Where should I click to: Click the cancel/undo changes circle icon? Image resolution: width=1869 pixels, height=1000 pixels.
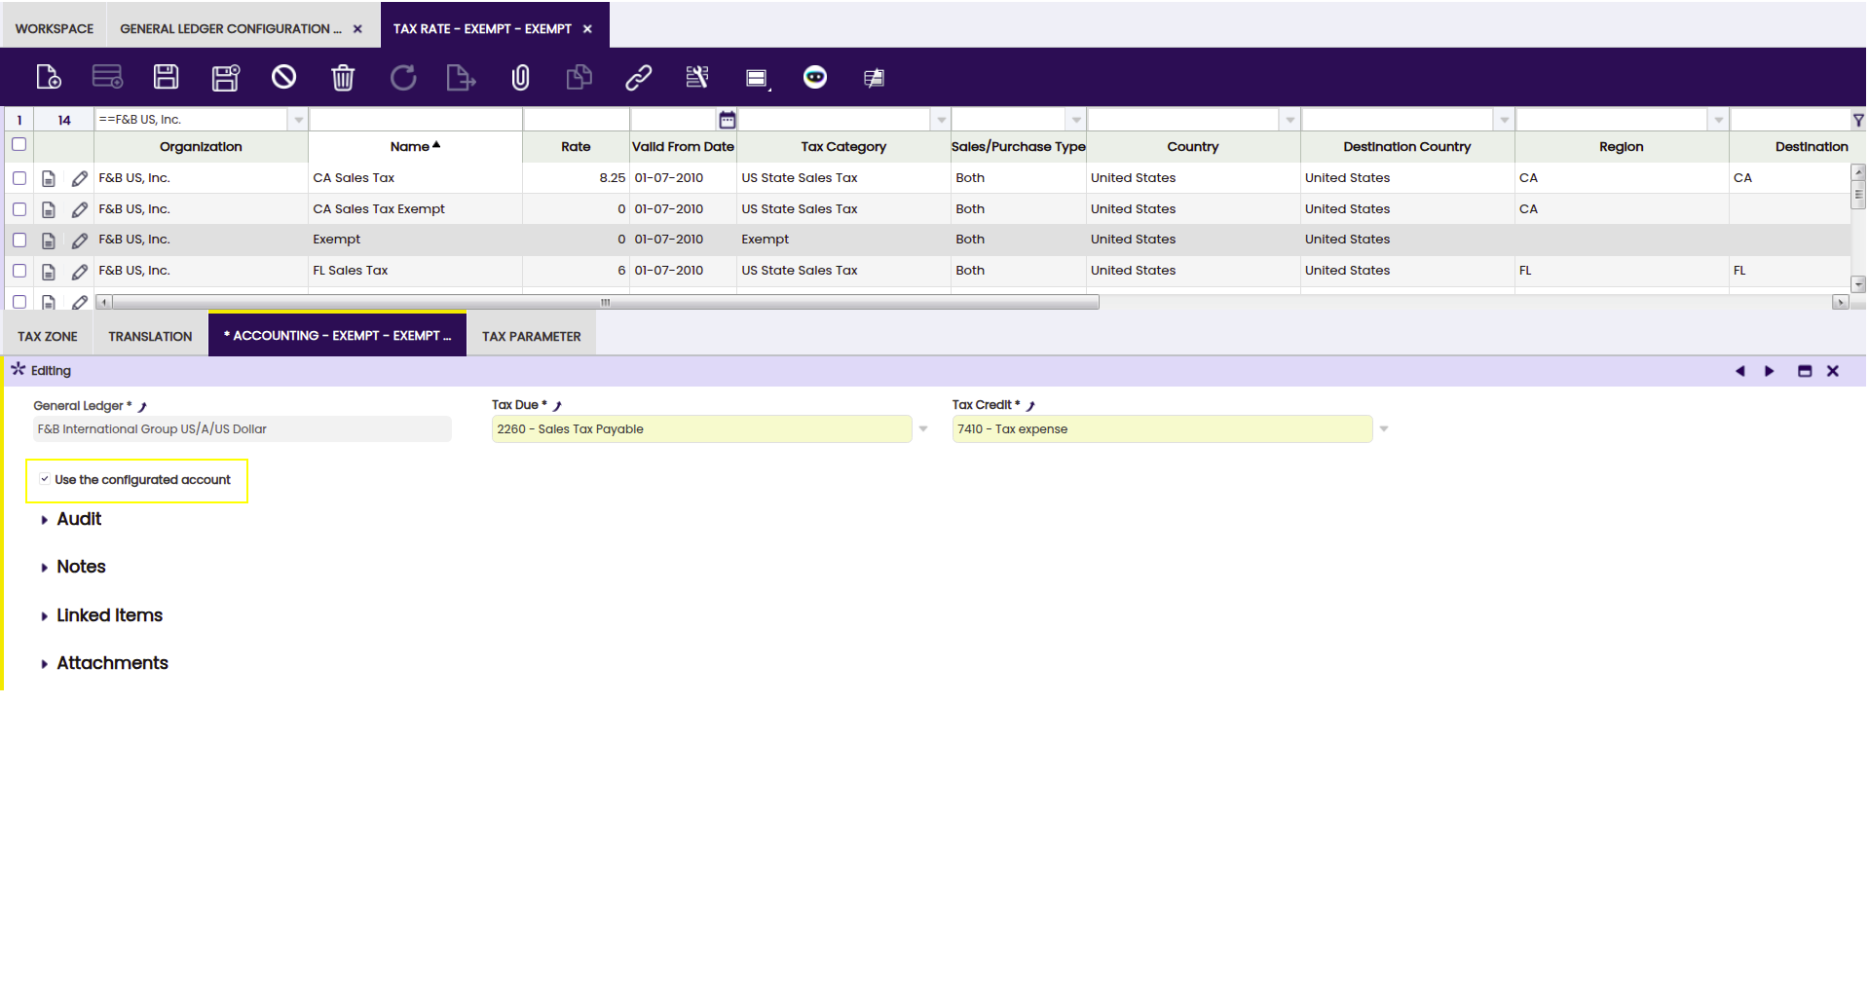tap(283, 77)
